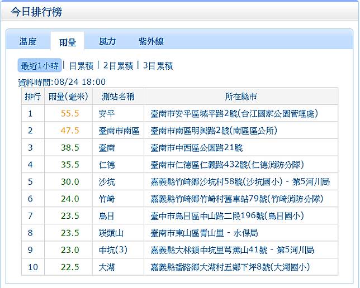
Task: Open the 臺南 station link
Action: point(107,148)
